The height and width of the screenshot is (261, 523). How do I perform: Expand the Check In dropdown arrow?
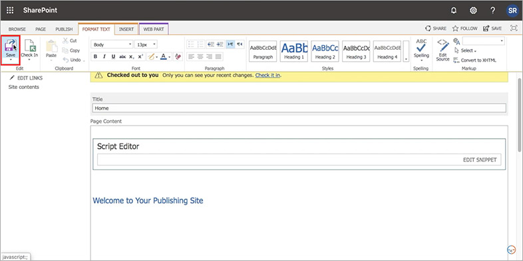click(x=29, y=60)
